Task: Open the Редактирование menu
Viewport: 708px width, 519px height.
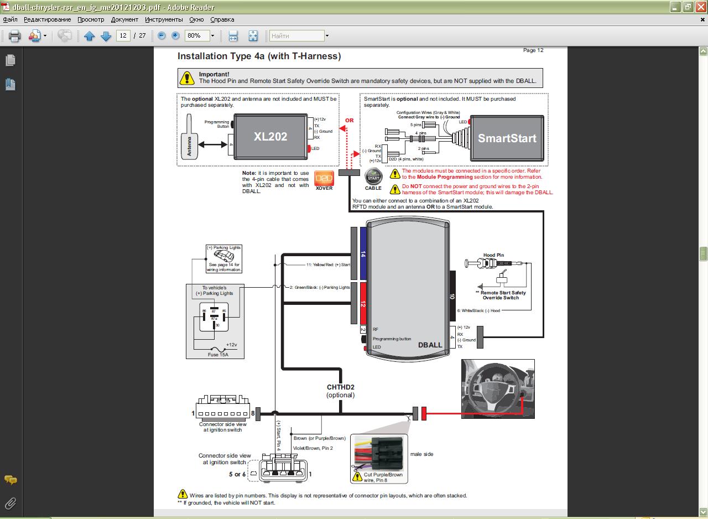Action: pyautogui.click(x=47, y=19)
